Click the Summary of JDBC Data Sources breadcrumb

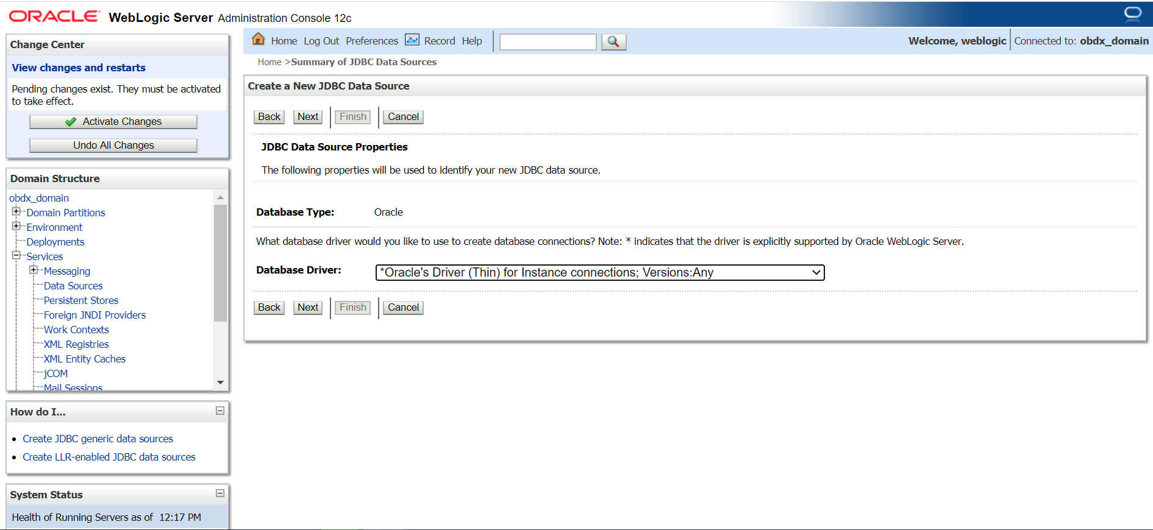[363, 62]
